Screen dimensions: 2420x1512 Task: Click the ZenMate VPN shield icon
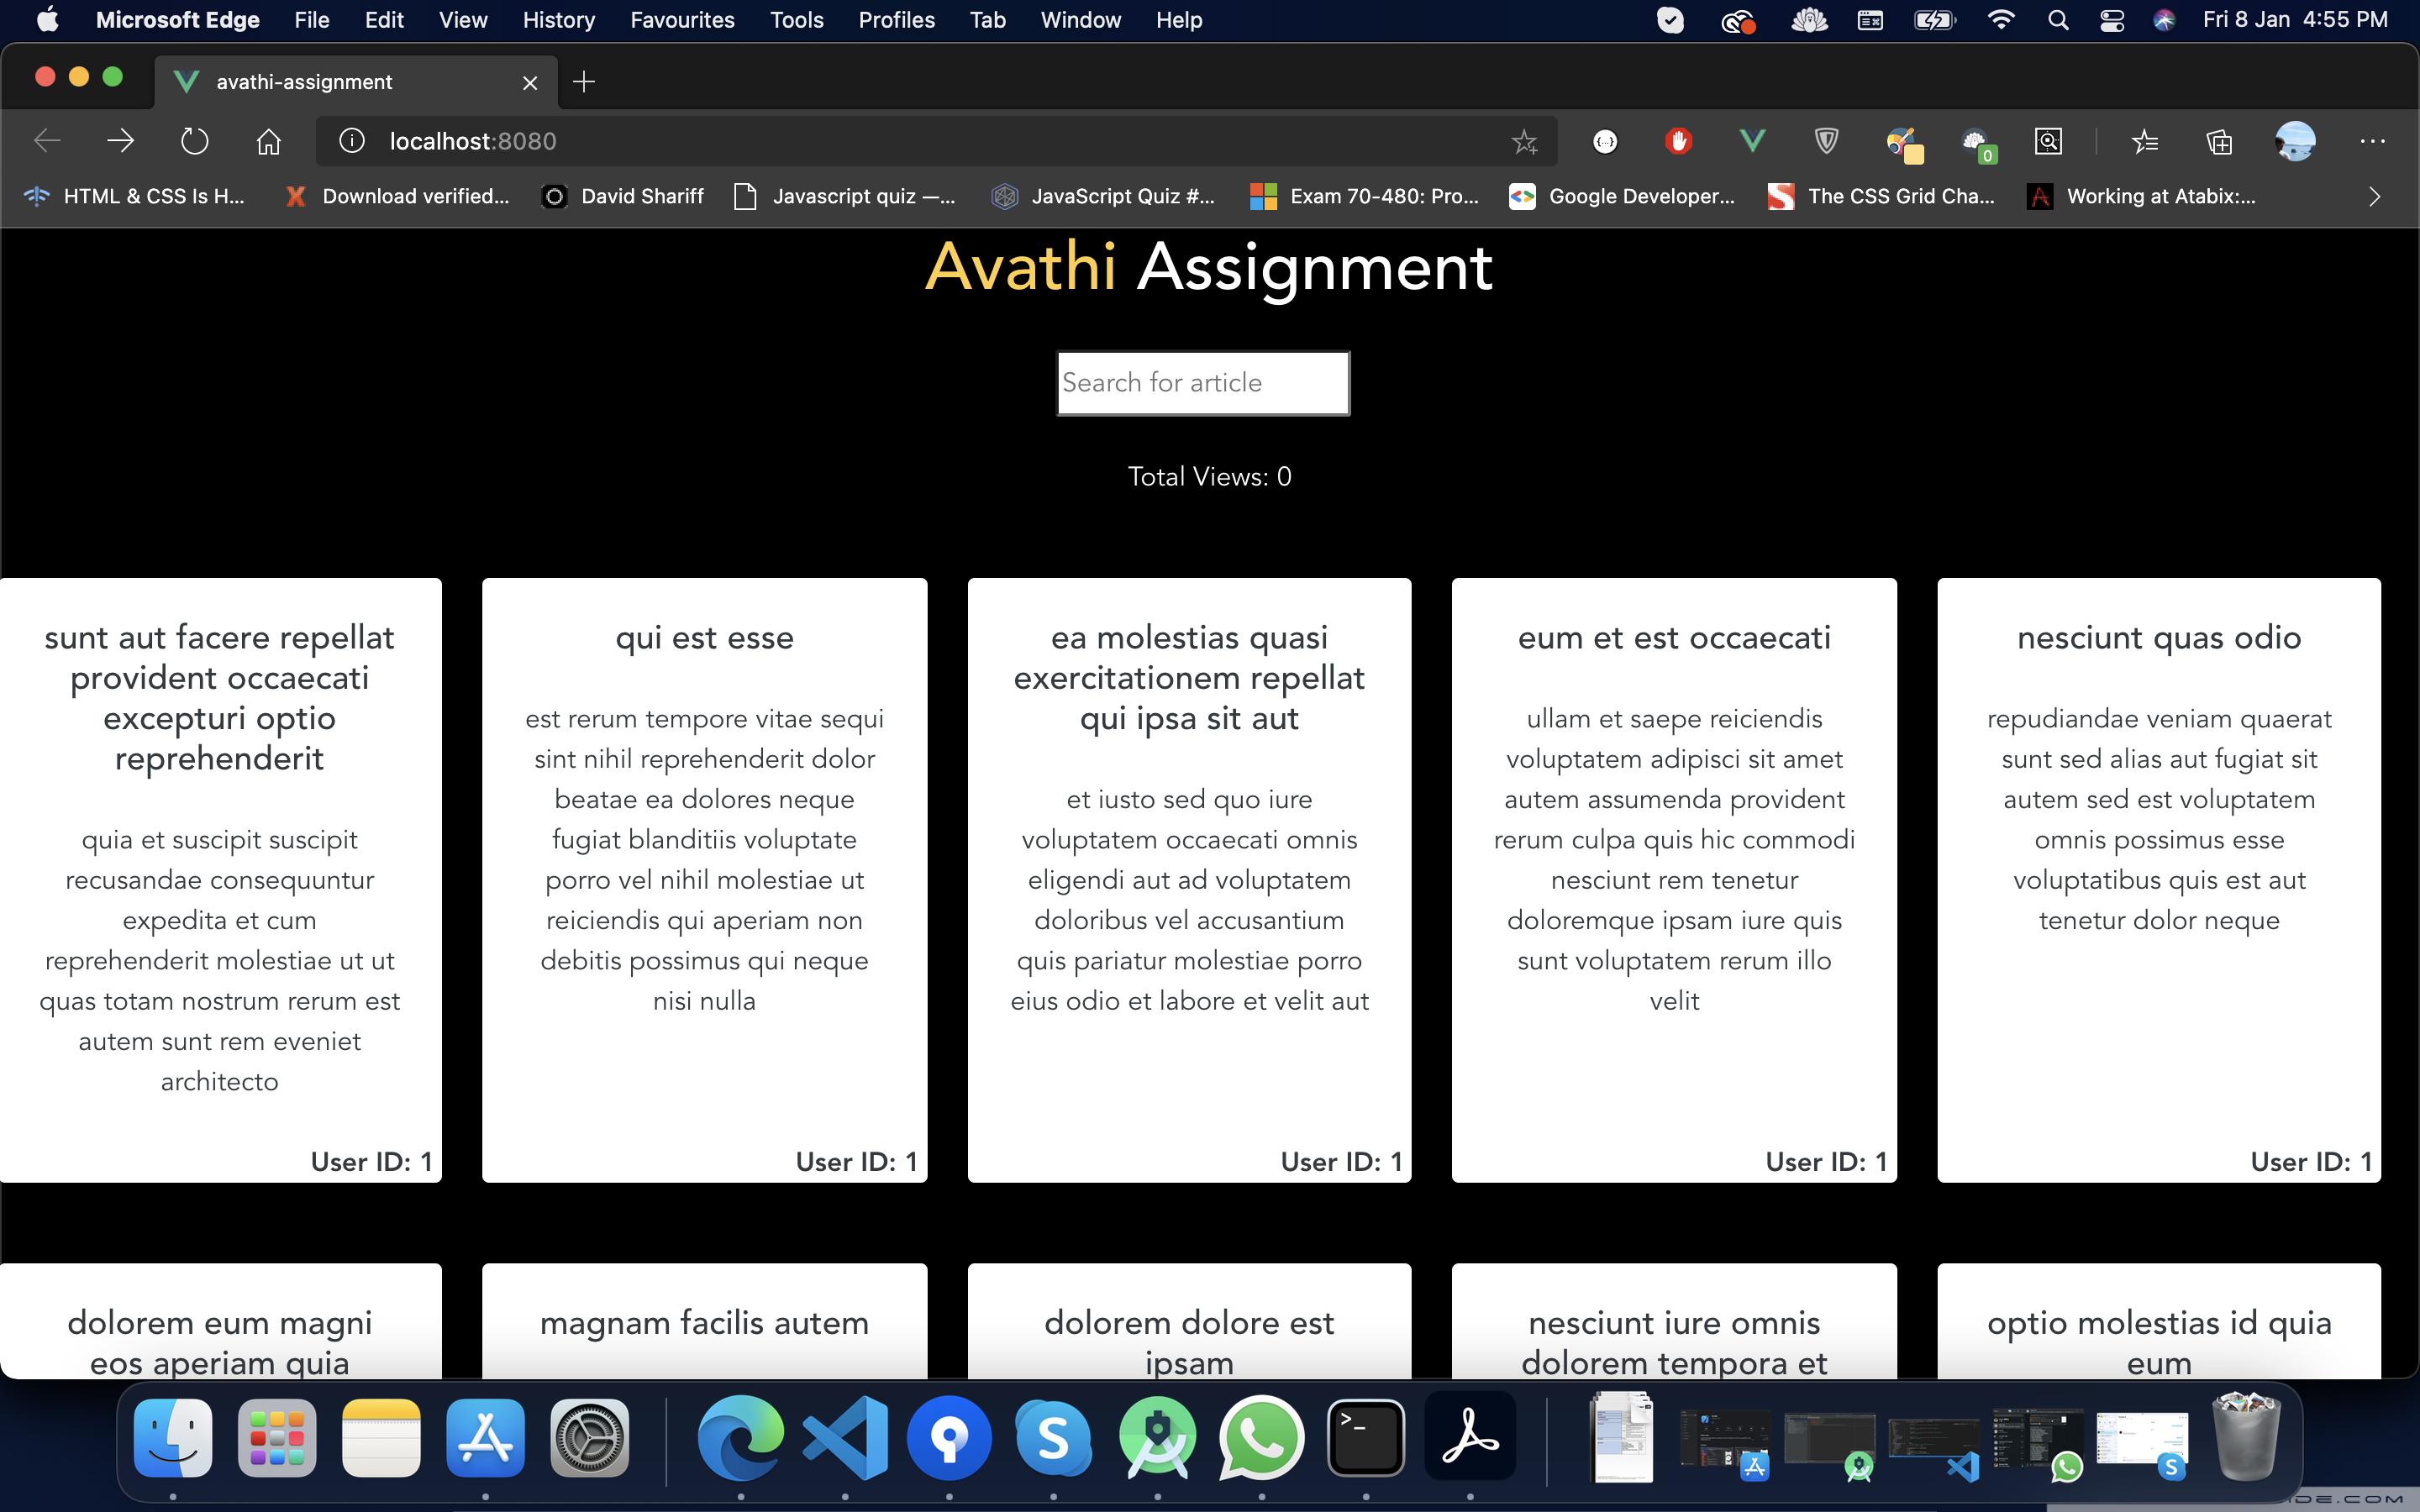coord(1827,141)
